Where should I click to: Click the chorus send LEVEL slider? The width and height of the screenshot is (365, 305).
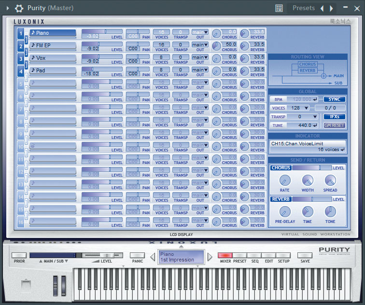(x=312, y=168)
